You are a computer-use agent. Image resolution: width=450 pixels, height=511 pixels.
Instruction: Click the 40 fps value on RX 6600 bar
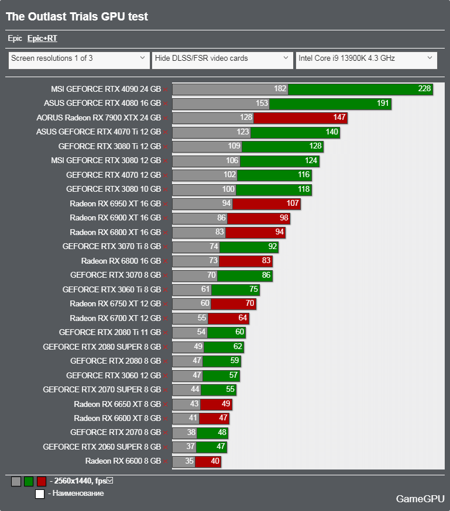click(x=215, y=461)
